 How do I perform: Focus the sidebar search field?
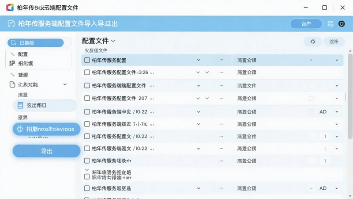[x=36, y=43]
